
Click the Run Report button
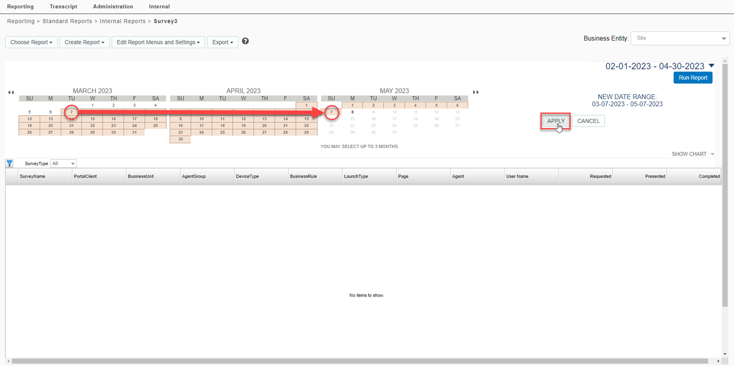(693, 77)
